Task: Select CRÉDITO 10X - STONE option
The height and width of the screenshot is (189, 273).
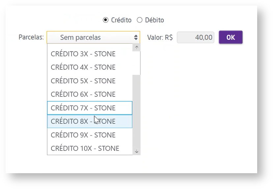Action: 85,148
